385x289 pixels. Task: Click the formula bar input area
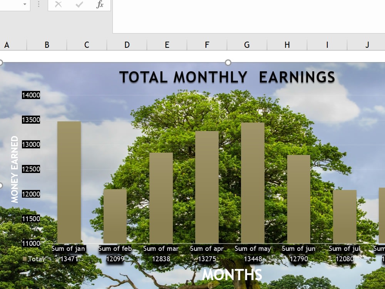249,17
